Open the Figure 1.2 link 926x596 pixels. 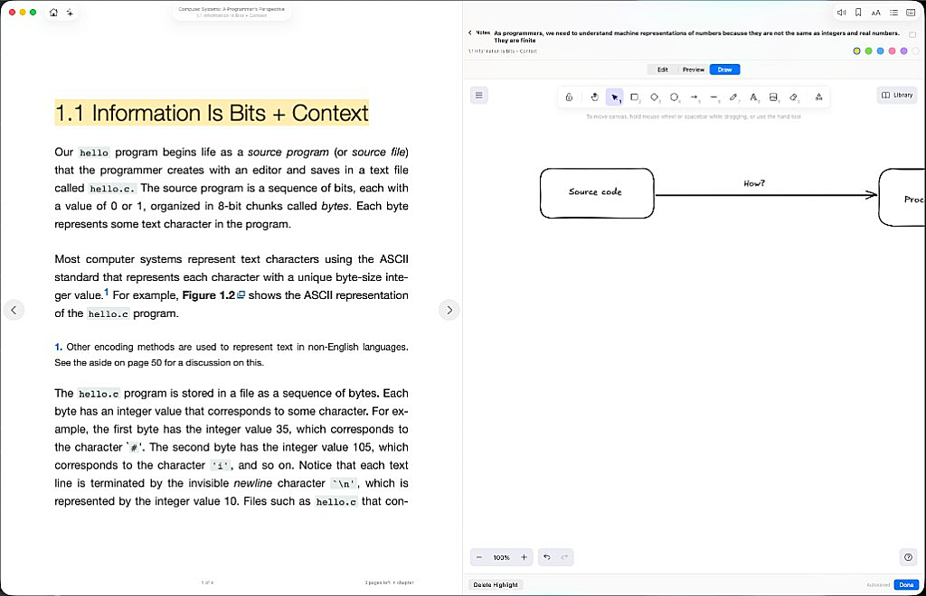(213, 295)
